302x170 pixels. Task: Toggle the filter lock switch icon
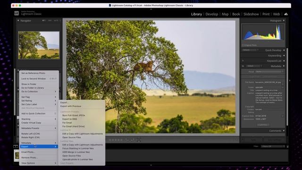tap(287, 146)
